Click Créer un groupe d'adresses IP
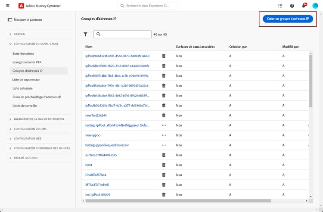323x212 pixels. coord(288,19)
